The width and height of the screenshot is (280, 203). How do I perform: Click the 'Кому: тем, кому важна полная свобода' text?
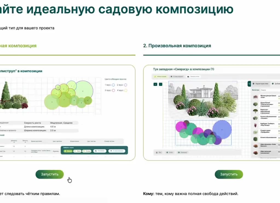click(x=190, y=194)
